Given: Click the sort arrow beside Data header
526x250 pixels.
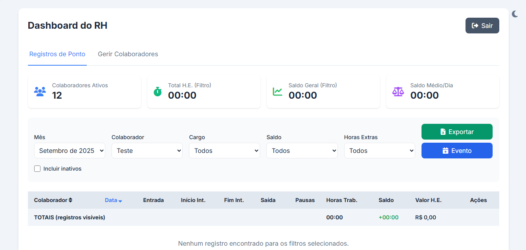Looking at the screenshot, I should (120, 201).
